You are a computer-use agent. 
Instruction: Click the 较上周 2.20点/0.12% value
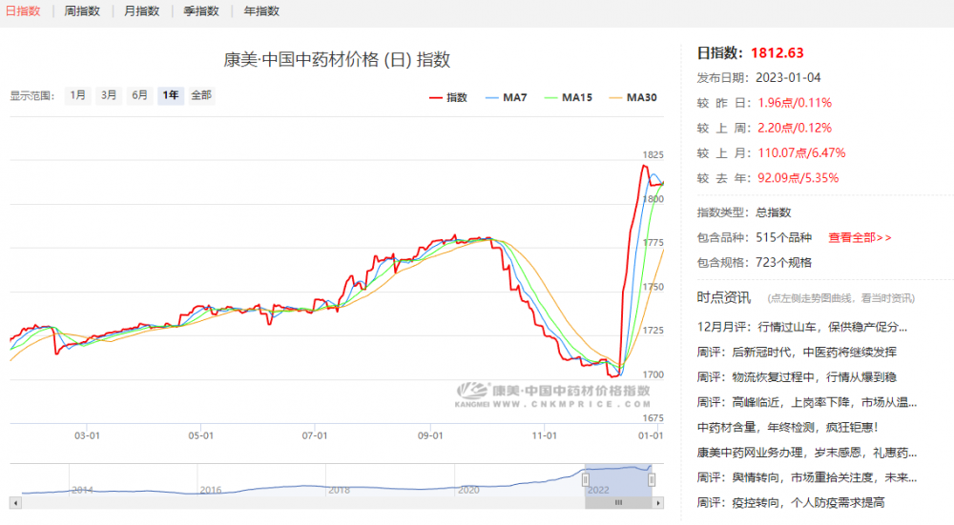point(795,128)
